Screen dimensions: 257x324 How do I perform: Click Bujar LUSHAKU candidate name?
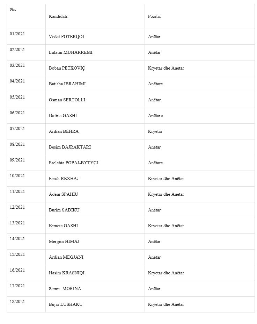65,304
